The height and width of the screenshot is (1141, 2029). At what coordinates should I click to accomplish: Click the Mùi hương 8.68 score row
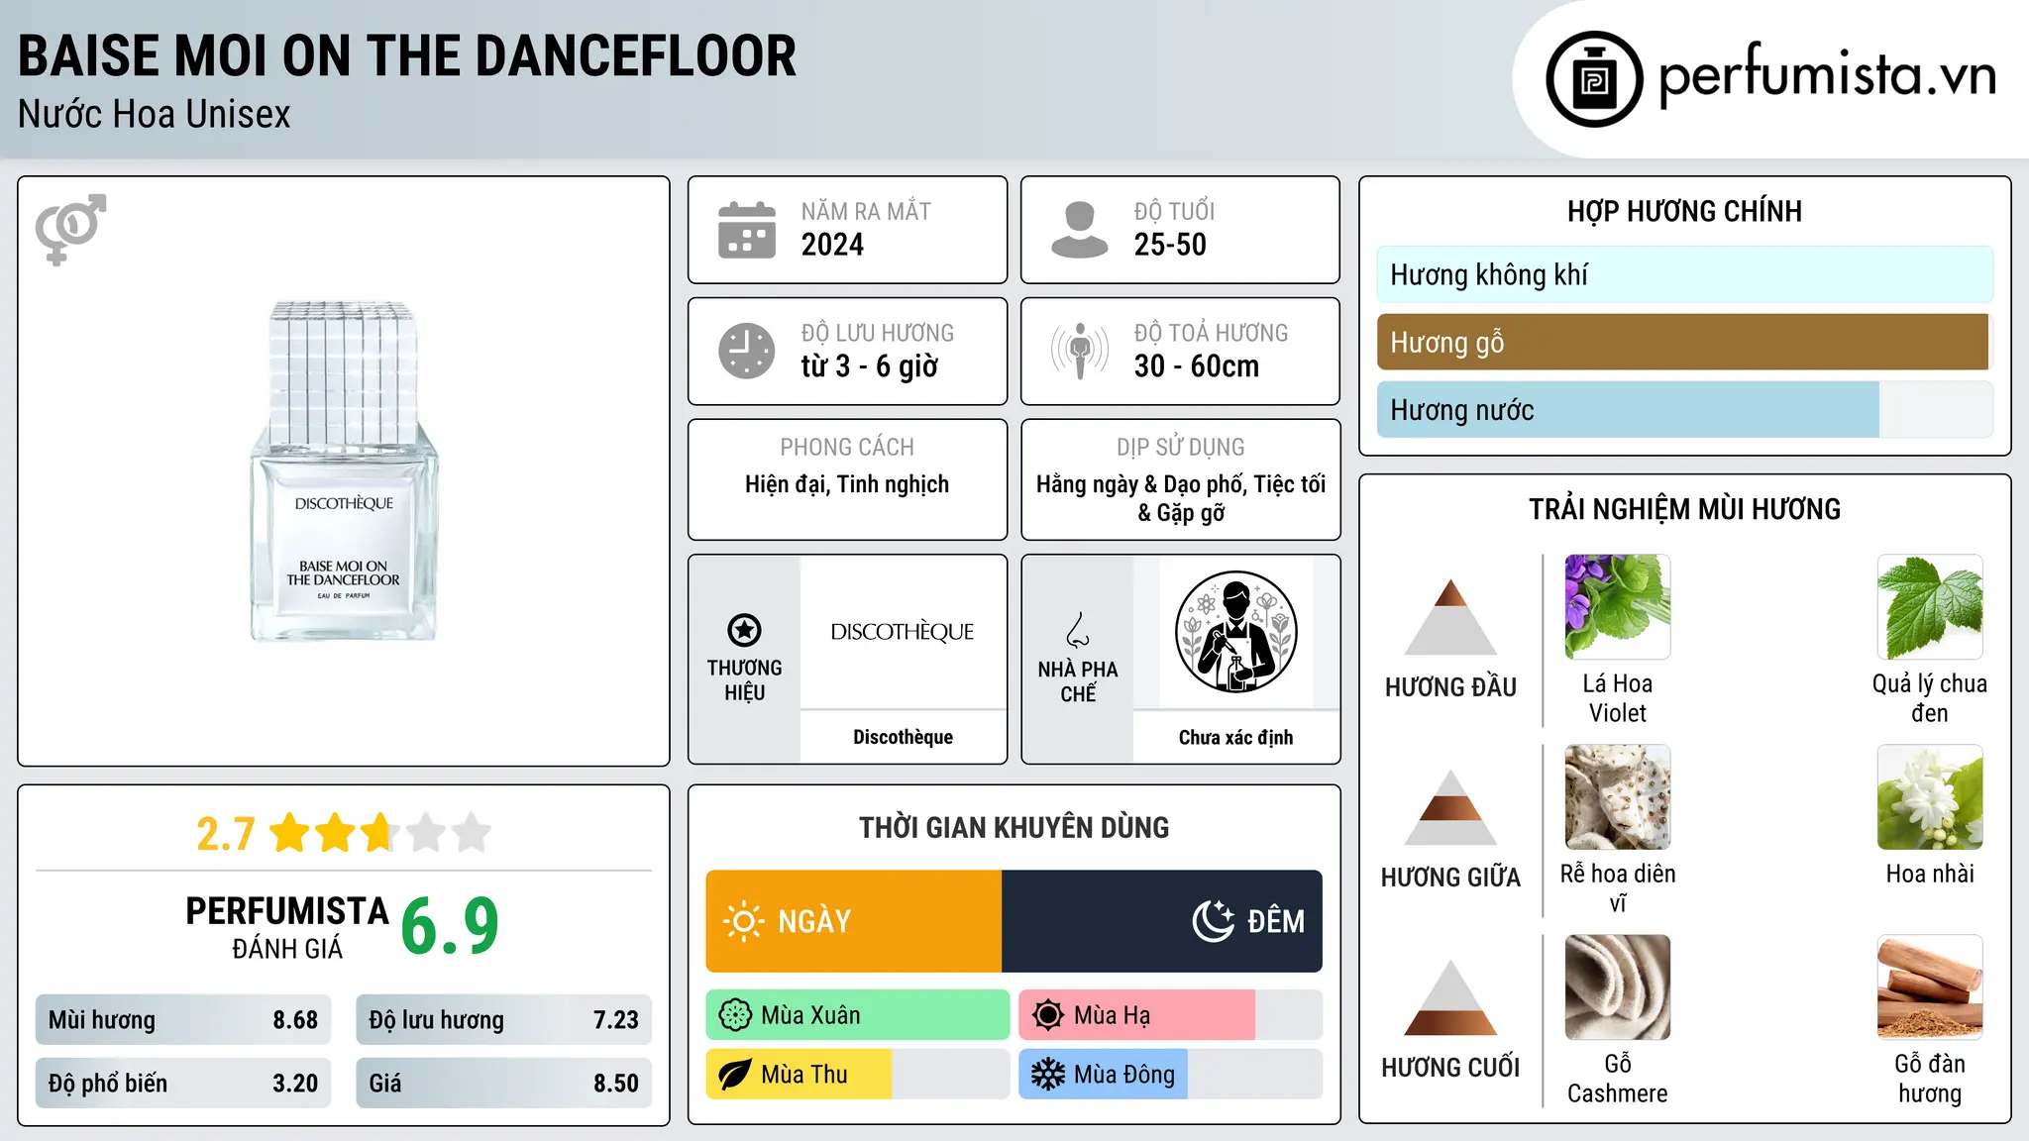[x=183, y=1020]
